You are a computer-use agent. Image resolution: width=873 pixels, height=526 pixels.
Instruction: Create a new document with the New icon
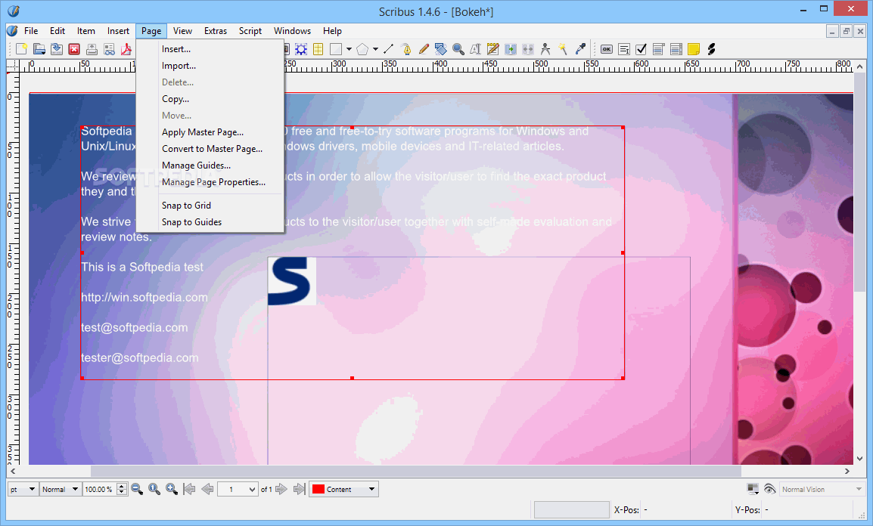(21, 49)
